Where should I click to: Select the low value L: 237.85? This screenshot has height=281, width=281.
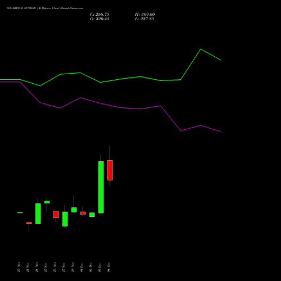pyautogui.click(x=144, y=19)
